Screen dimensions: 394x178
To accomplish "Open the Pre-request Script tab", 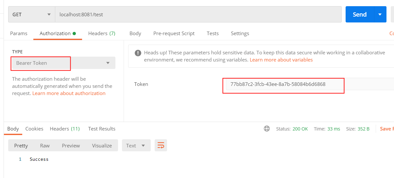I will (x=174, y=33).
